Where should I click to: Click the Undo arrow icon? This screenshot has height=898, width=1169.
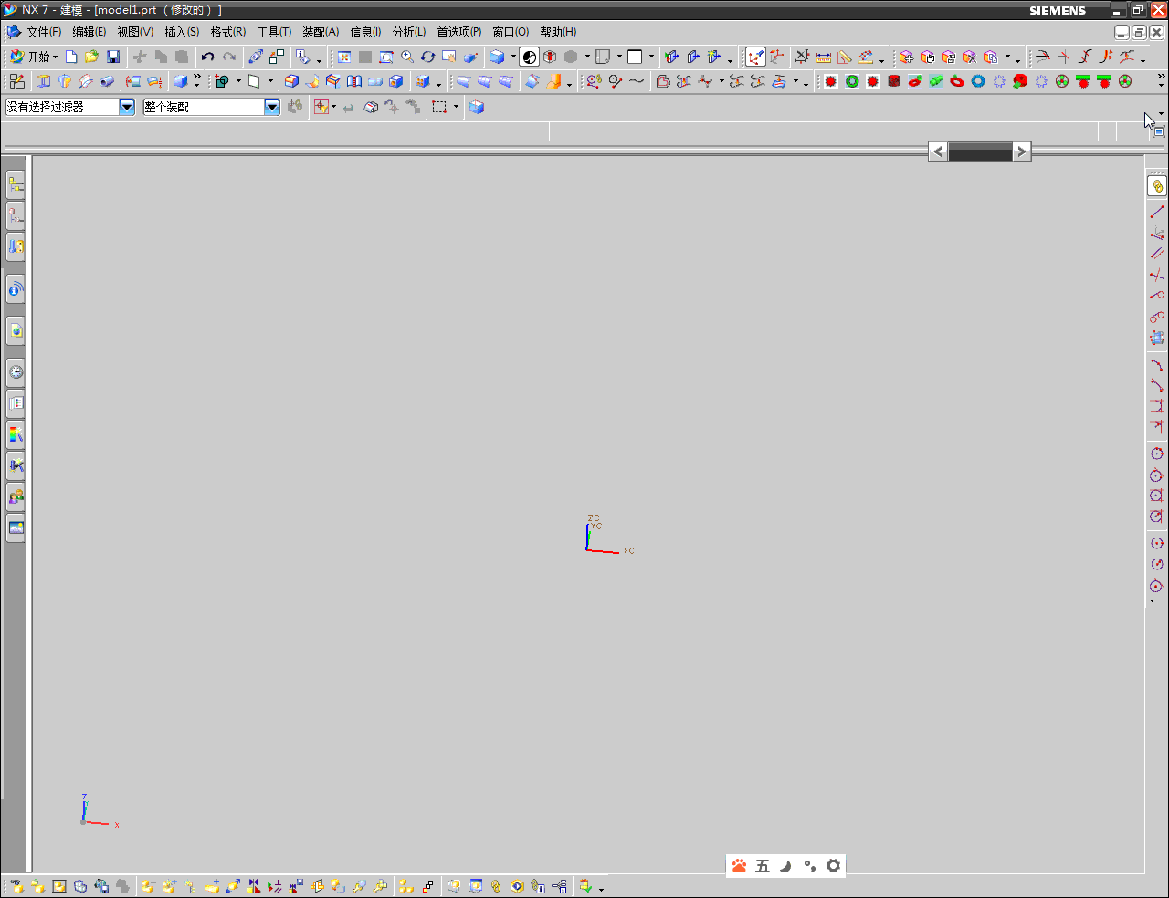click(207, 57)
